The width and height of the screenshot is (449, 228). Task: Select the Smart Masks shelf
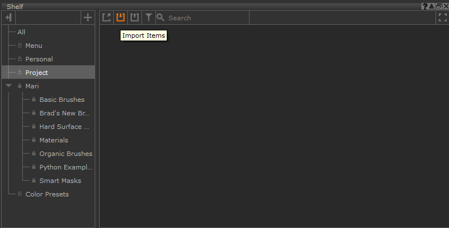tap(60, 181)
